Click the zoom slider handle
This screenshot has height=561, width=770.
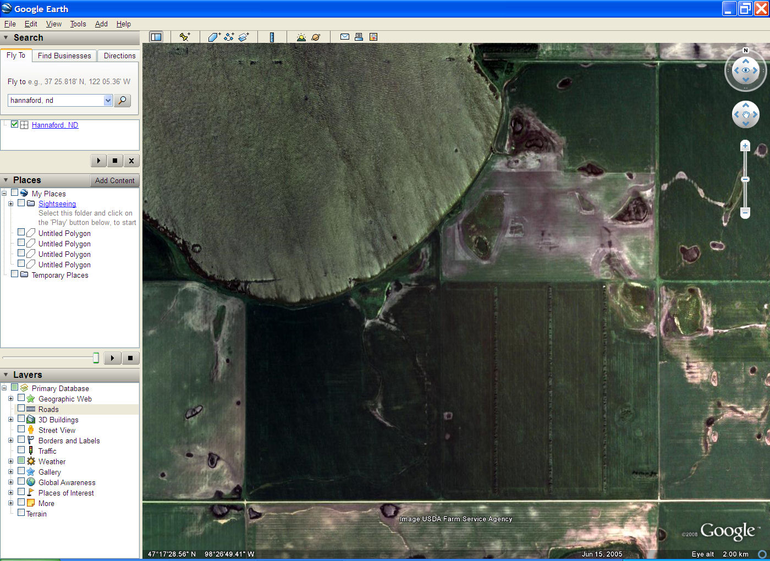745,179
